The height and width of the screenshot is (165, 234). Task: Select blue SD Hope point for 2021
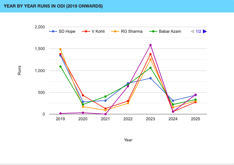pyautogui.click(x=106, y=100)
